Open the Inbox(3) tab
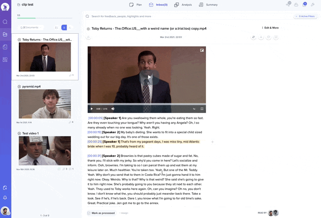 click(158, 5)
